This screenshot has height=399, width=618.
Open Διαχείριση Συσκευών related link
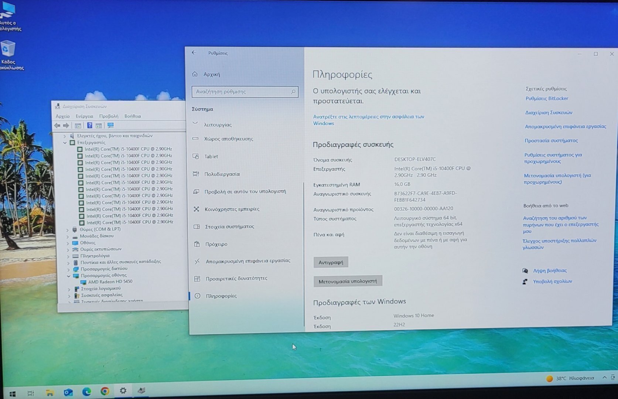[549, 112]
